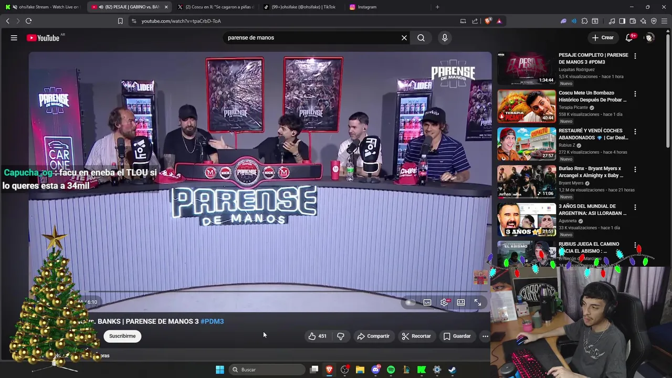Open the Brave VPN shield icon
The width and height of the screenshot is (672, 378).
[654, 21]
